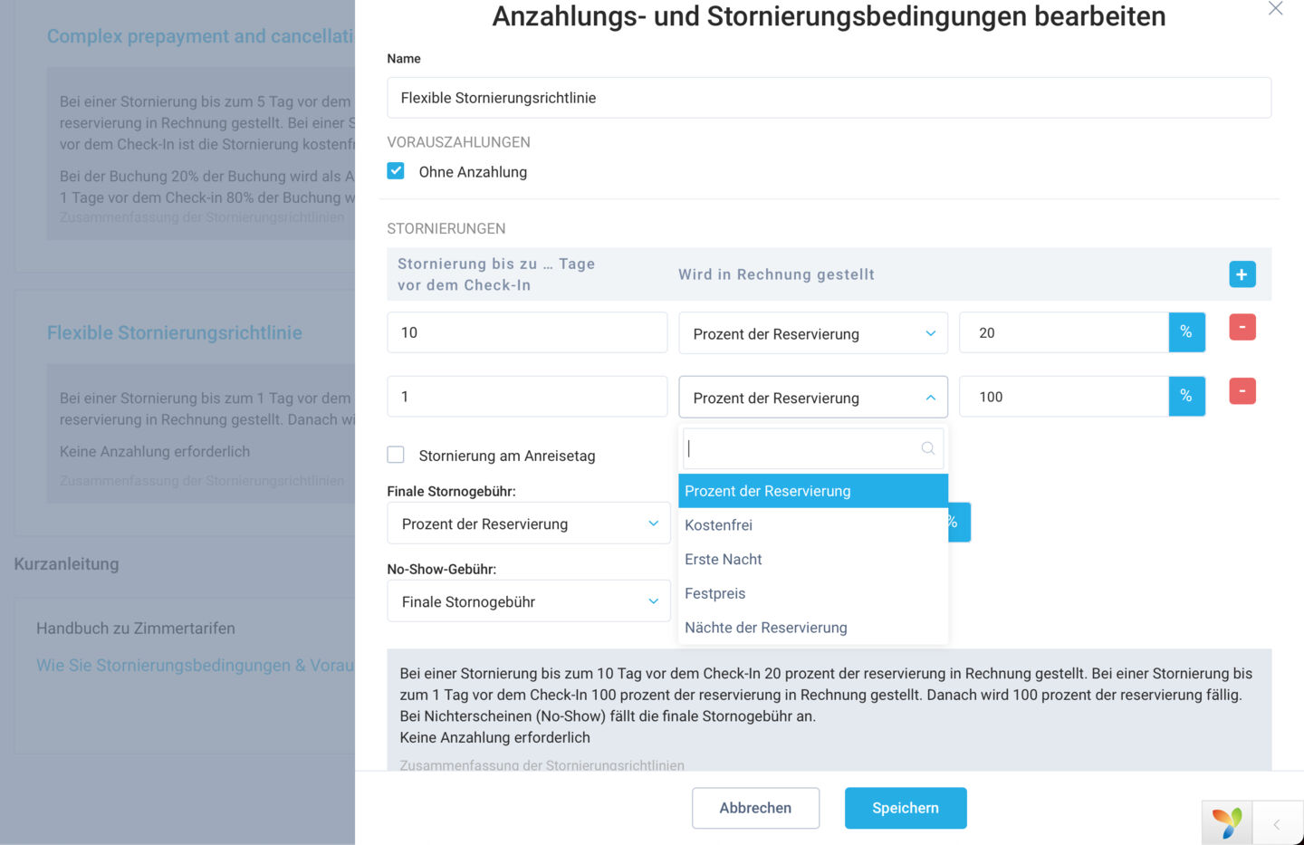Click the percent icon beside value 20

(x=1186, y=332)
